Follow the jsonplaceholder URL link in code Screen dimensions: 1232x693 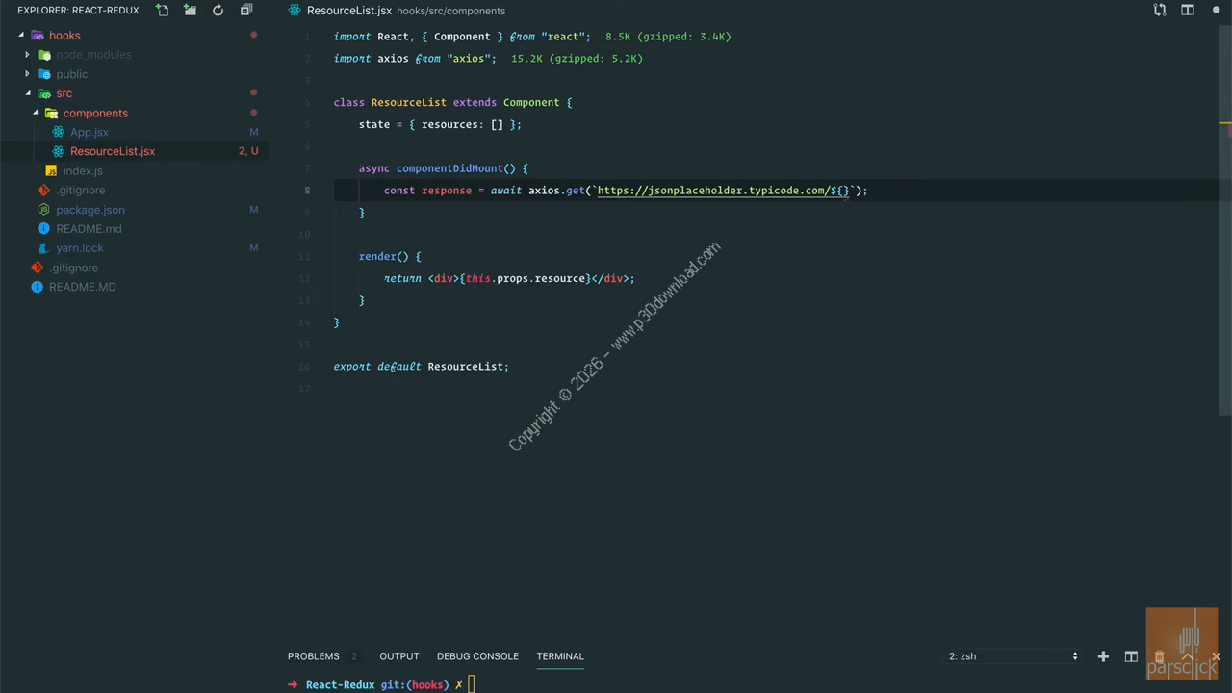pos(712,191)
